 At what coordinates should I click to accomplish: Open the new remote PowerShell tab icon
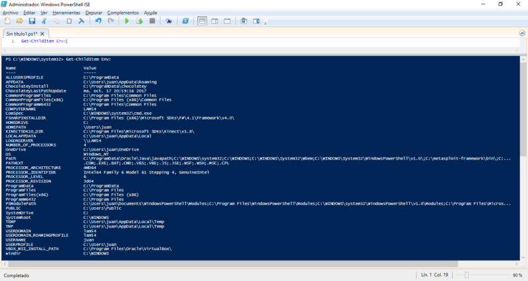(x=168, y=21)
